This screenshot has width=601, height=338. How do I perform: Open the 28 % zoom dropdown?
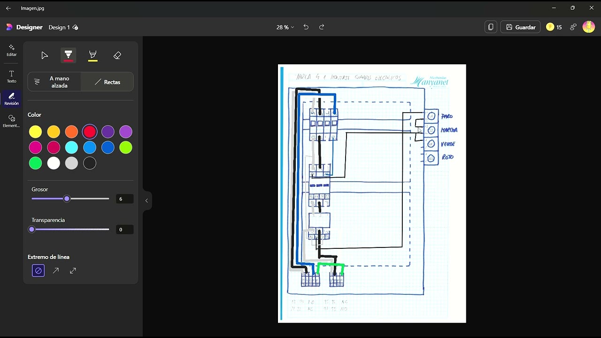pos(285,27)
